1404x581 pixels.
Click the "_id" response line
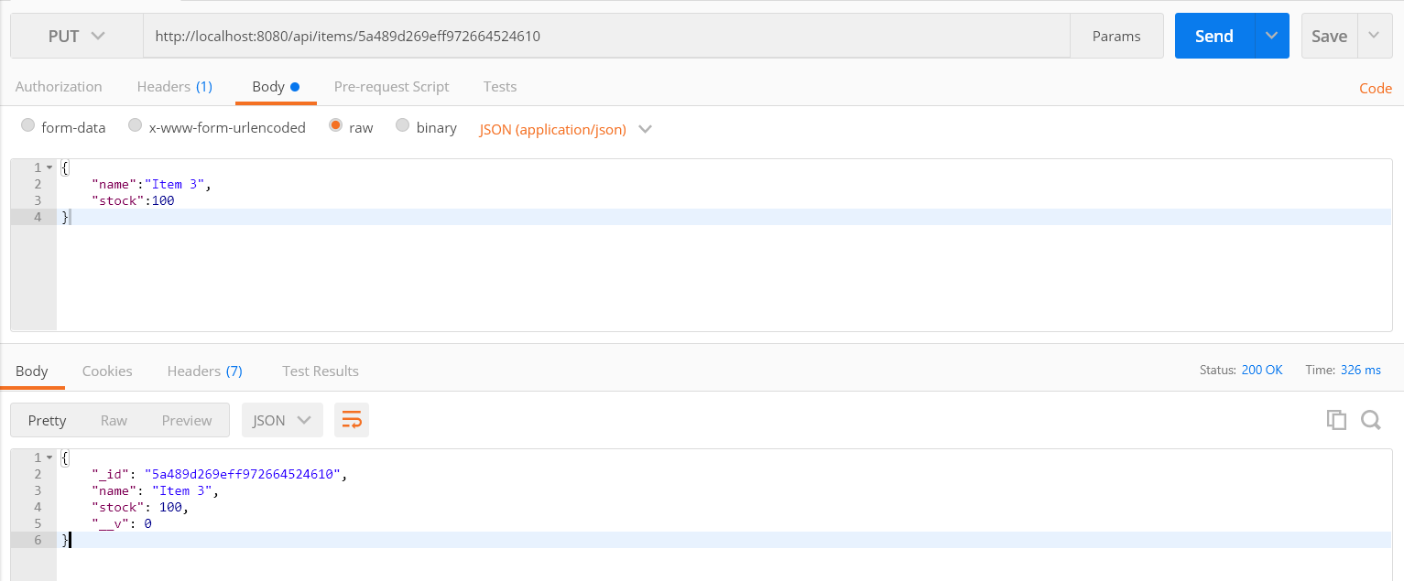coord(220,474)
